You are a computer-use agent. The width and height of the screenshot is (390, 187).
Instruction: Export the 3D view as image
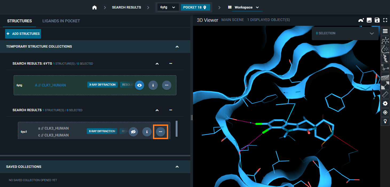point(369,20)
